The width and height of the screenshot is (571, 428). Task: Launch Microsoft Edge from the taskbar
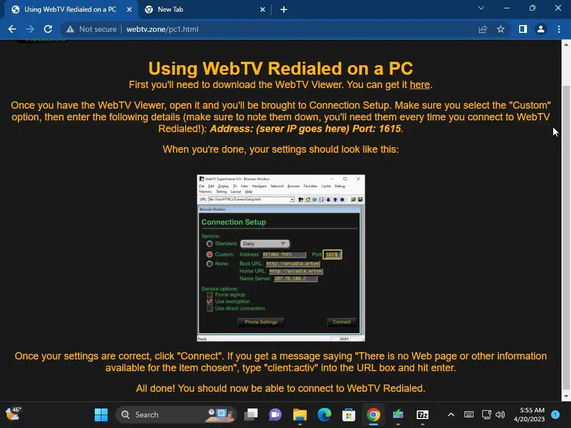pos(324,415)
